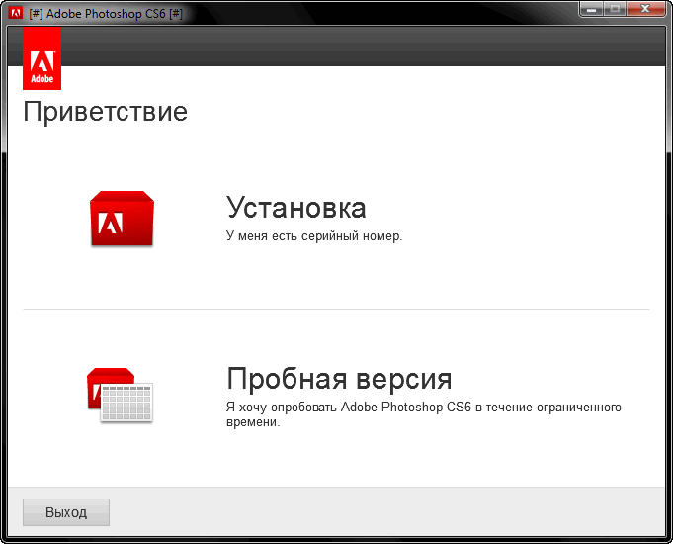This screenshot has height=544, width=673.
Task: Click the calendar grid of the trial icon
Action: [x=126, y=403]
